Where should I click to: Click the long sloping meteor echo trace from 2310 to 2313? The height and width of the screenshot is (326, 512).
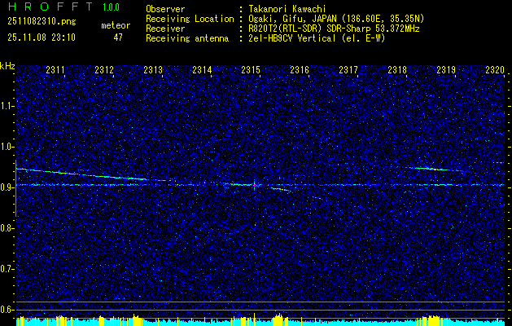81,174
